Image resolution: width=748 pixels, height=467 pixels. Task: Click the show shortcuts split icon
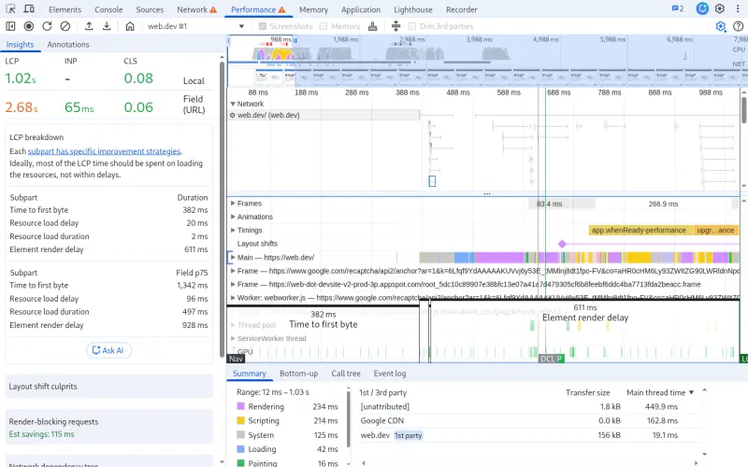pos(396,26)
